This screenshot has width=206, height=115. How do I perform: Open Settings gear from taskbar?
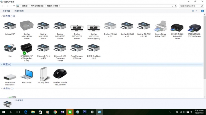click(x=92, y=112)
